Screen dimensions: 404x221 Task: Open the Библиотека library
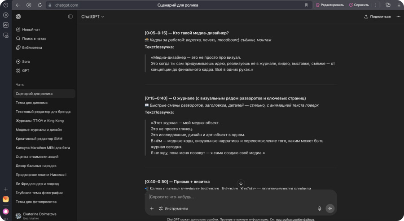pos(32,48)
